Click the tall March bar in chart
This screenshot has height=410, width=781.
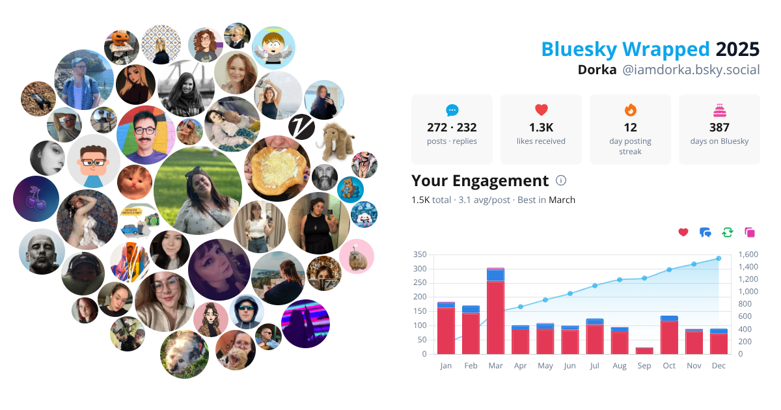pyautogui.click(x=495, y=311)
